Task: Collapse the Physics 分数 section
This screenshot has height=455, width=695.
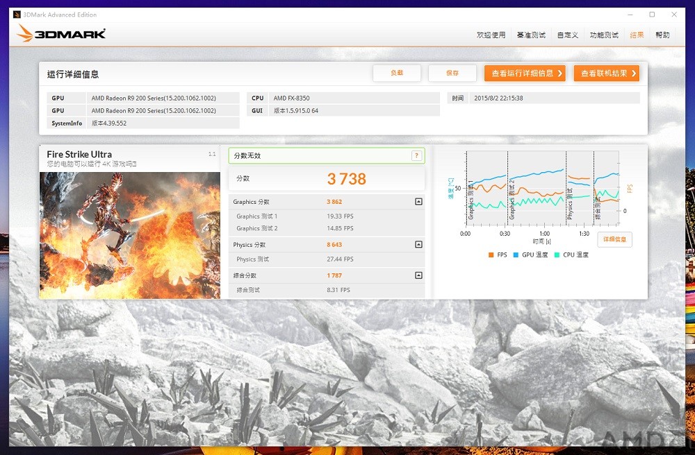Action: pyautogui.click(x=418, y=245)
